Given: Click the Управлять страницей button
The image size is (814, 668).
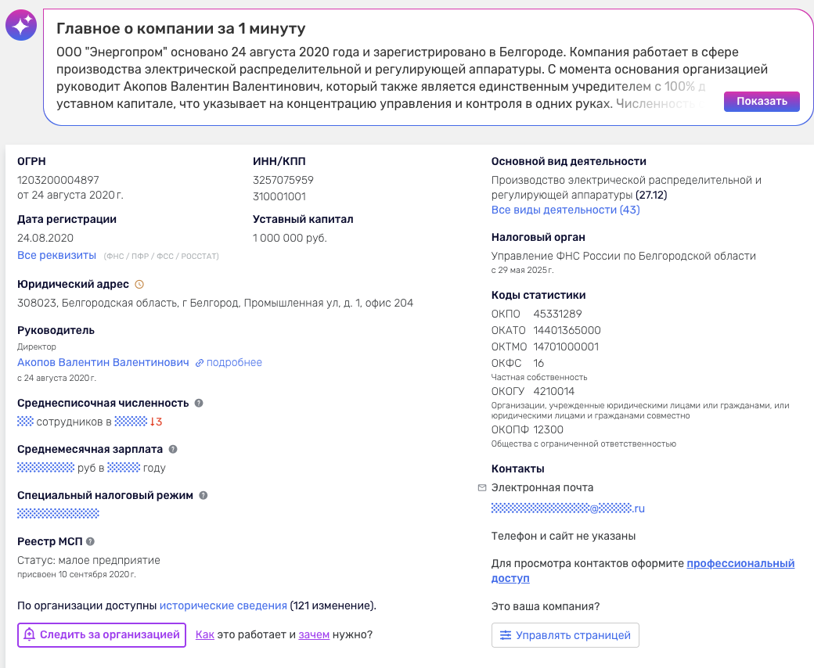Looking at the screenshot, I should (565, 635).
